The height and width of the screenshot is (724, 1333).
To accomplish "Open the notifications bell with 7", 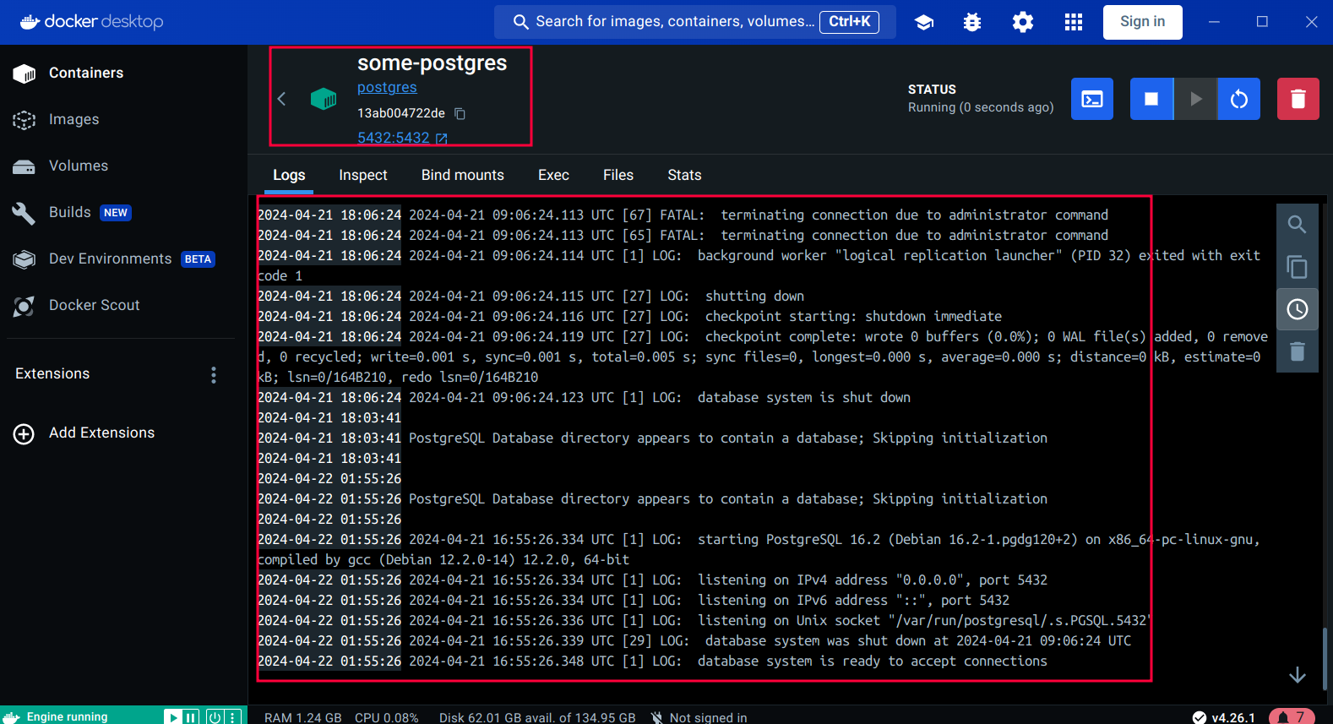I will click(1292, 716).
